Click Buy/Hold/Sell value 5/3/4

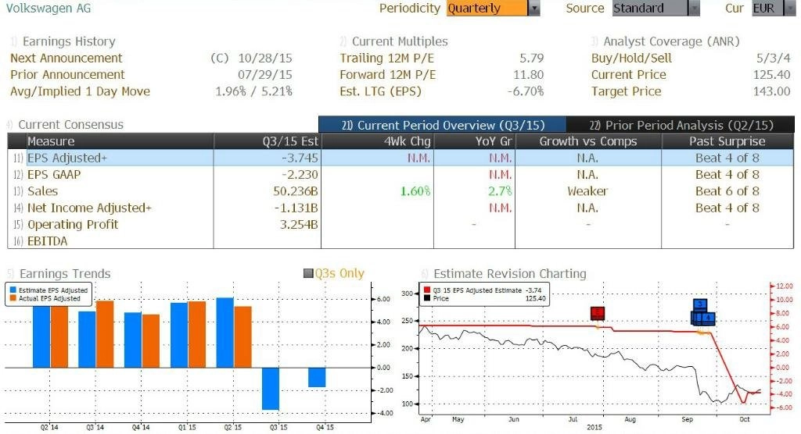tap(774, 58)
